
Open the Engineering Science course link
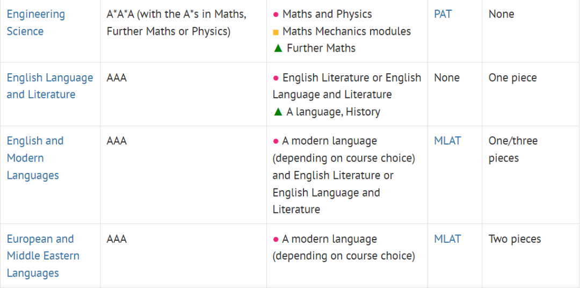coord(35,23)
